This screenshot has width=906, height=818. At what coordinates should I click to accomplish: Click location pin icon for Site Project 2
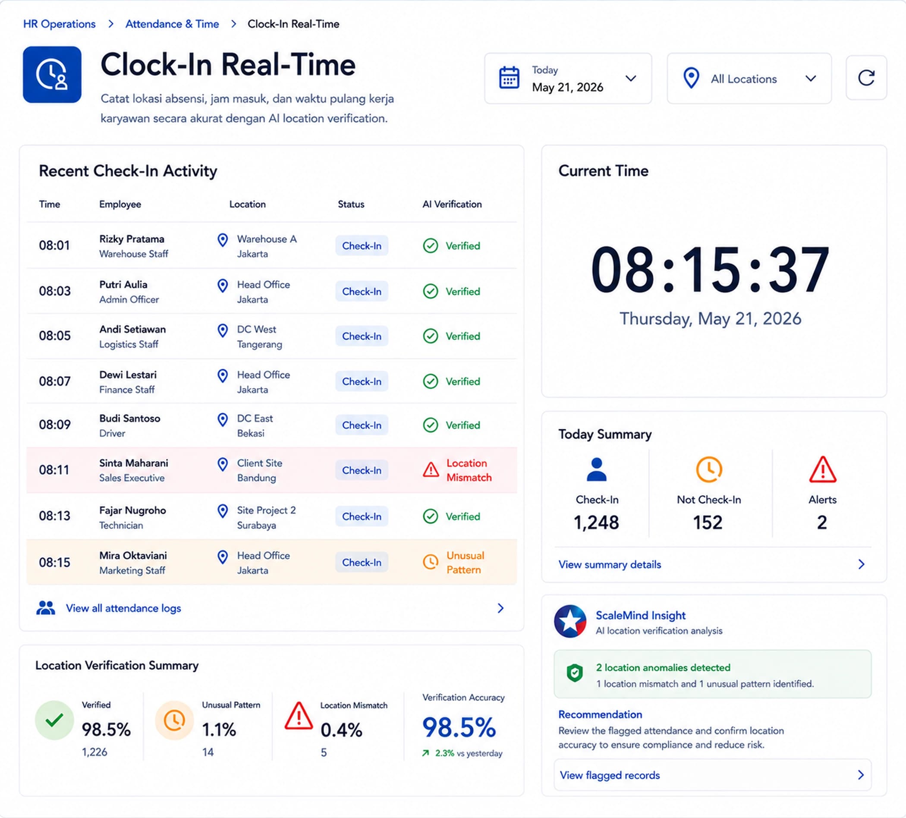point(223,511)
